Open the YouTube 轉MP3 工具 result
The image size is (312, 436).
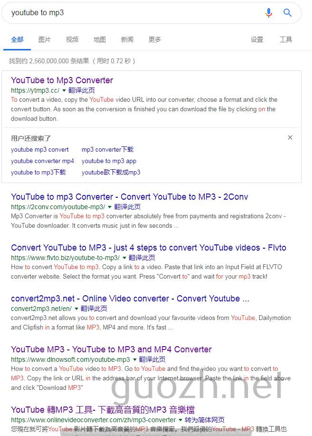pos(103,410)
